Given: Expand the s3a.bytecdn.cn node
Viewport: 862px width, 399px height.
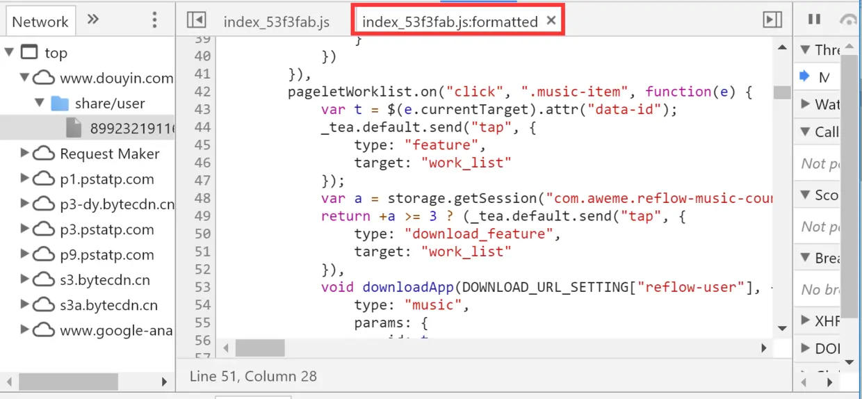Looking at the screenshot, I should [25, 305].
